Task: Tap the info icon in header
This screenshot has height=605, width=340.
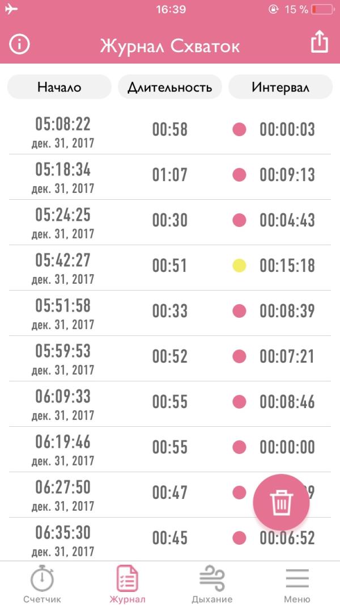Action: [x=19, y=45]
